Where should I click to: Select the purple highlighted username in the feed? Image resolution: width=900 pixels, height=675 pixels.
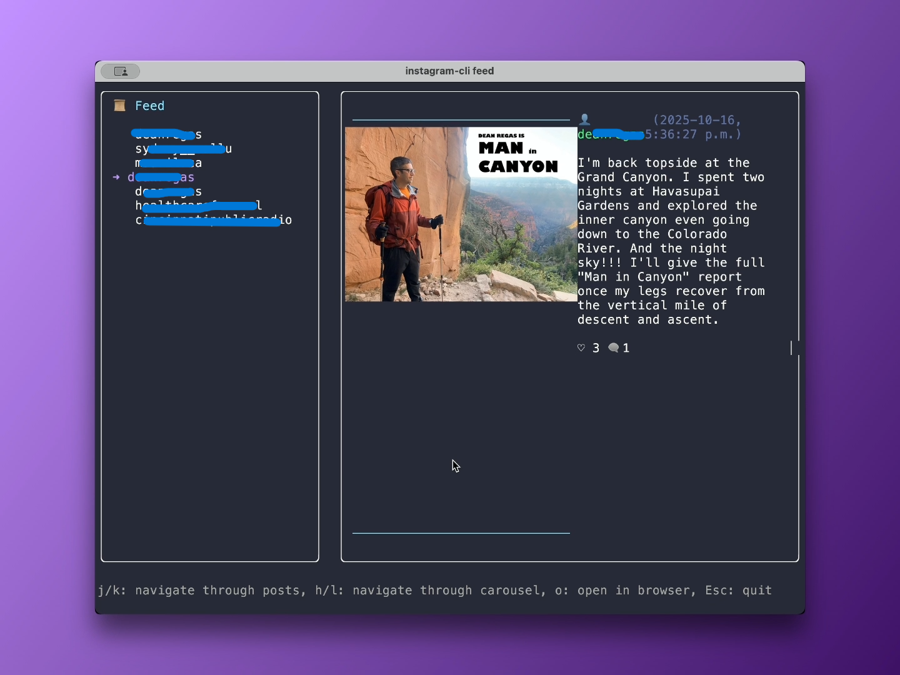click(x=161, y=177)
